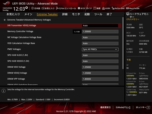
Task: Click the hotkey question-mark icon
Action: click(148, 107)
